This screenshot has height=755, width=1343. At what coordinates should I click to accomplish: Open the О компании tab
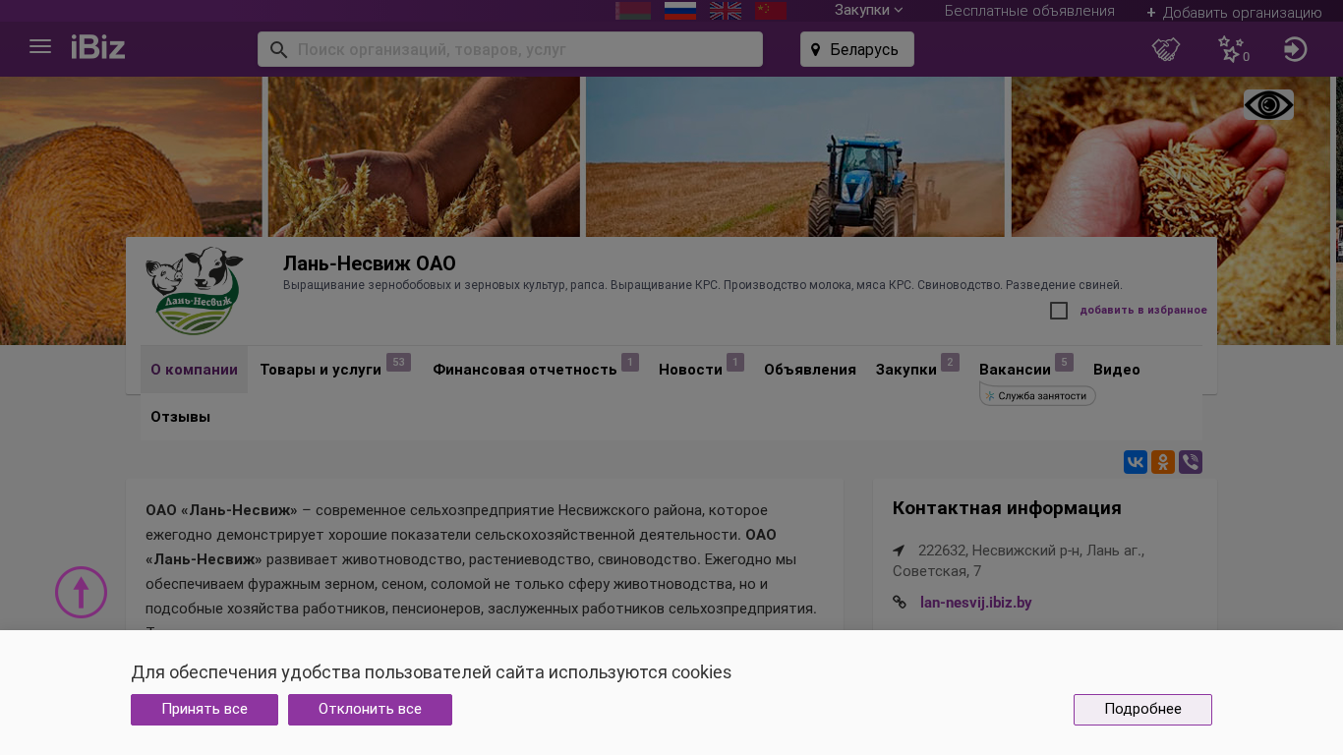click(194, 370)
